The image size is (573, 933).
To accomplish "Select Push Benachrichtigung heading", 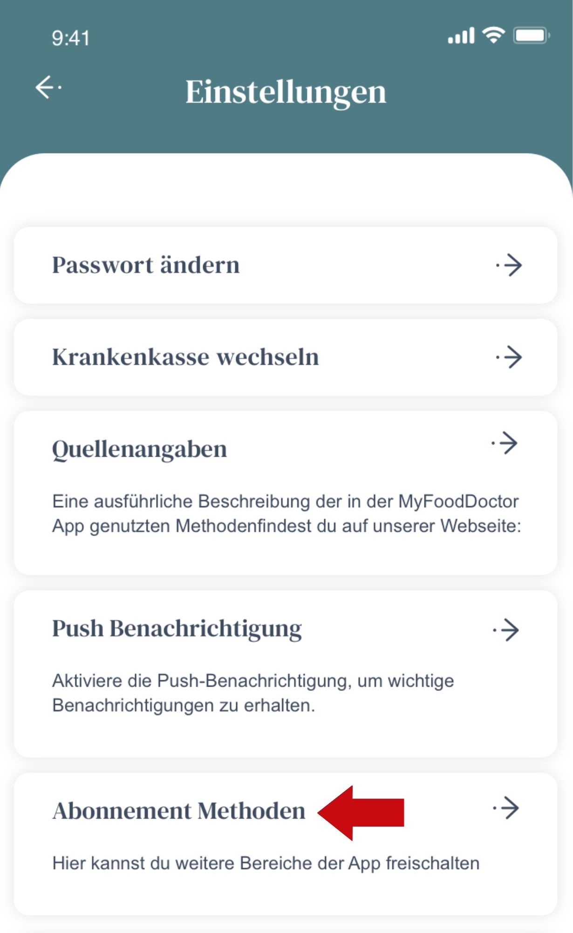I will tap(177, 628).
